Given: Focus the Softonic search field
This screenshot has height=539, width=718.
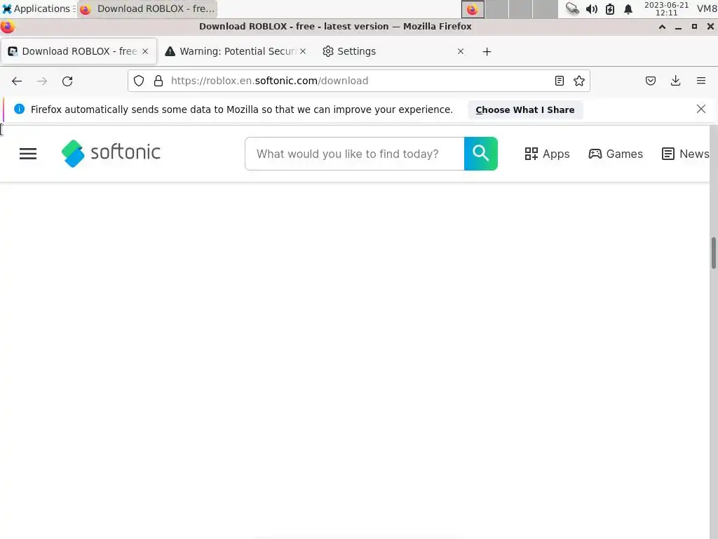Looking at the screenshot, I should [355, 154].
